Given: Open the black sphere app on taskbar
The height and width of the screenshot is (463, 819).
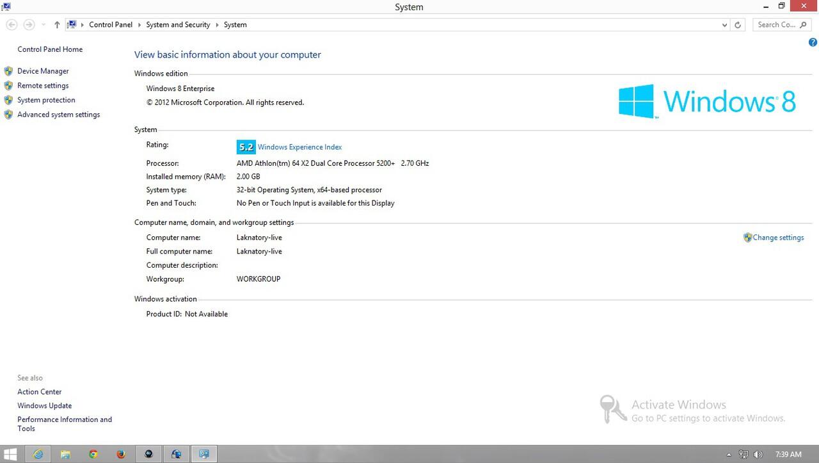Looking at the screenshot, I should pos(148,454).
